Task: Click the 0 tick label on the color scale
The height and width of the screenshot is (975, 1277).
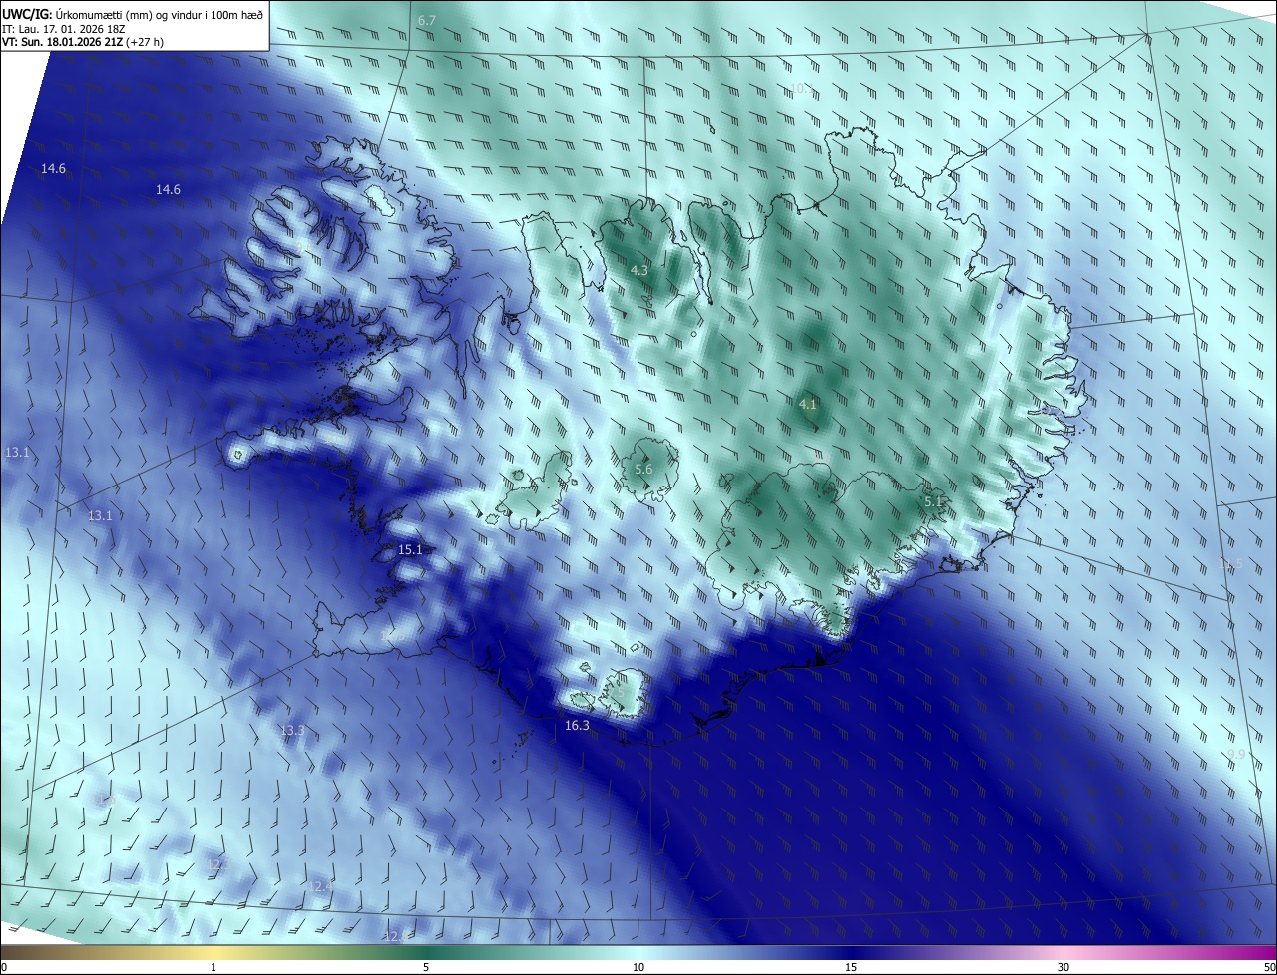Action: tap(4, 967)
